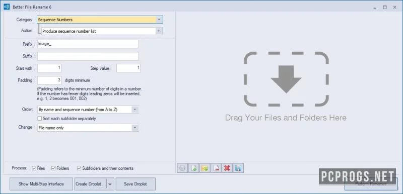Viewport: 403px width, 194px height.
Task: Click the gear settings icon in file toolbar
Action: [x=182, y=168]
